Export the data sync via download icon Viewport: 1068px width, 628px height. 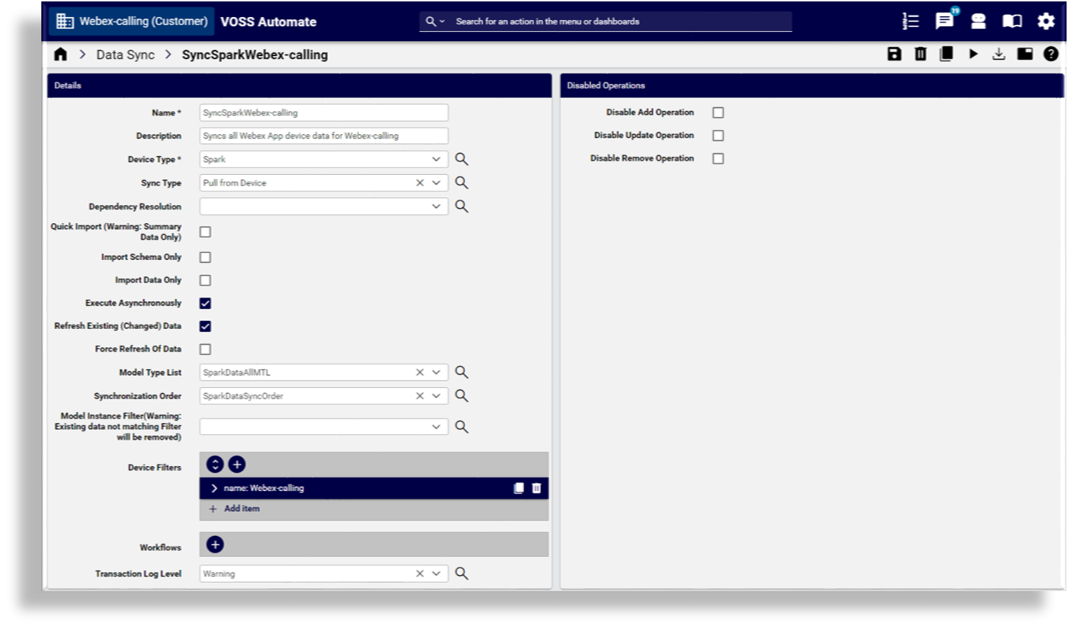(x=998, y=53)
